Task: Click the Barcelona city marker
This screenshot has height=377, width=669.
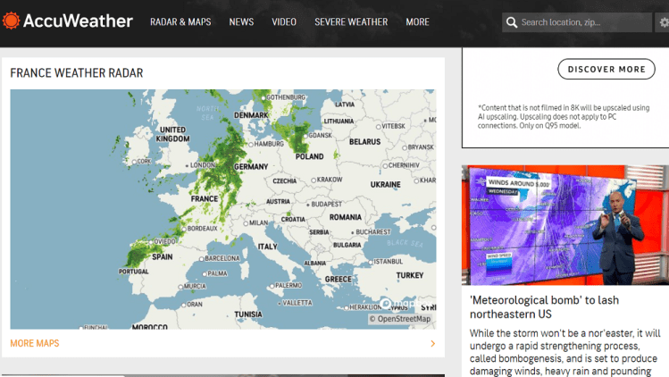Action: pos(202,259)
